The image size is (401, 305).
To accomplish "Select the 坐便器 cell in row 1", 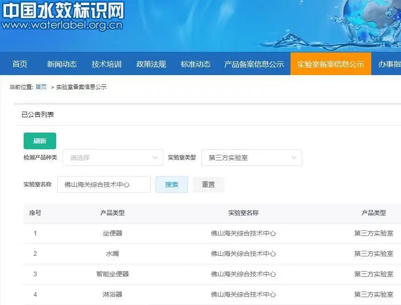I will point(112,233).
